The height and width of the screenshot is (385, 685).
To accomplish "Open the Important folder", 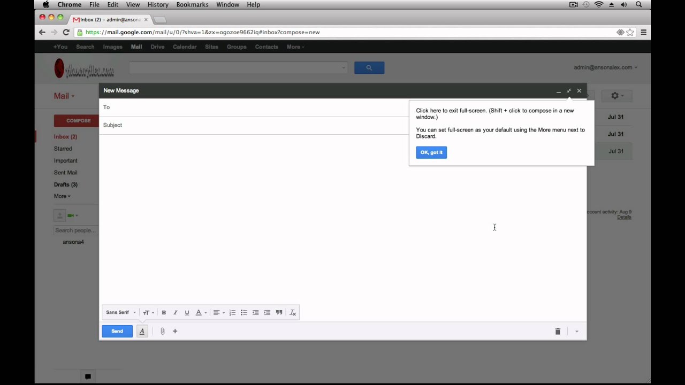I will point(65,161).
